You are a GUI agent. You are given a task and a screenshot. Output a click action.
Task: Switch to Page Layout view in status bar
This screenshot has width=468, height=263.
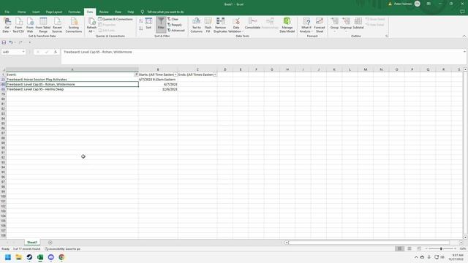pos(409,248)
